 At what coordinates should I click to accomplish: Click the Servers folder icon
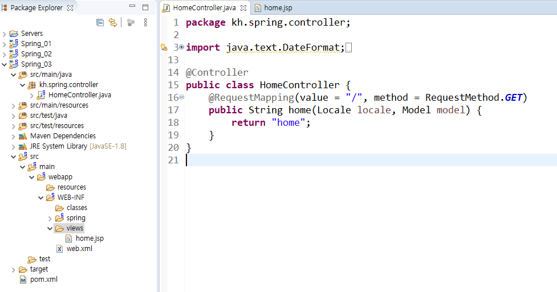[x=14, y=34]
